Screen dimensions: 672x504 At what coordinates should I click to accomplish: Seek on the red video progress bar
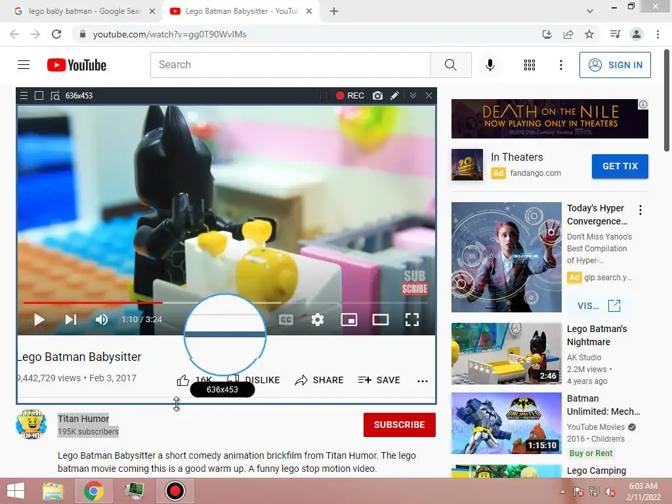[x=93, y=303]
